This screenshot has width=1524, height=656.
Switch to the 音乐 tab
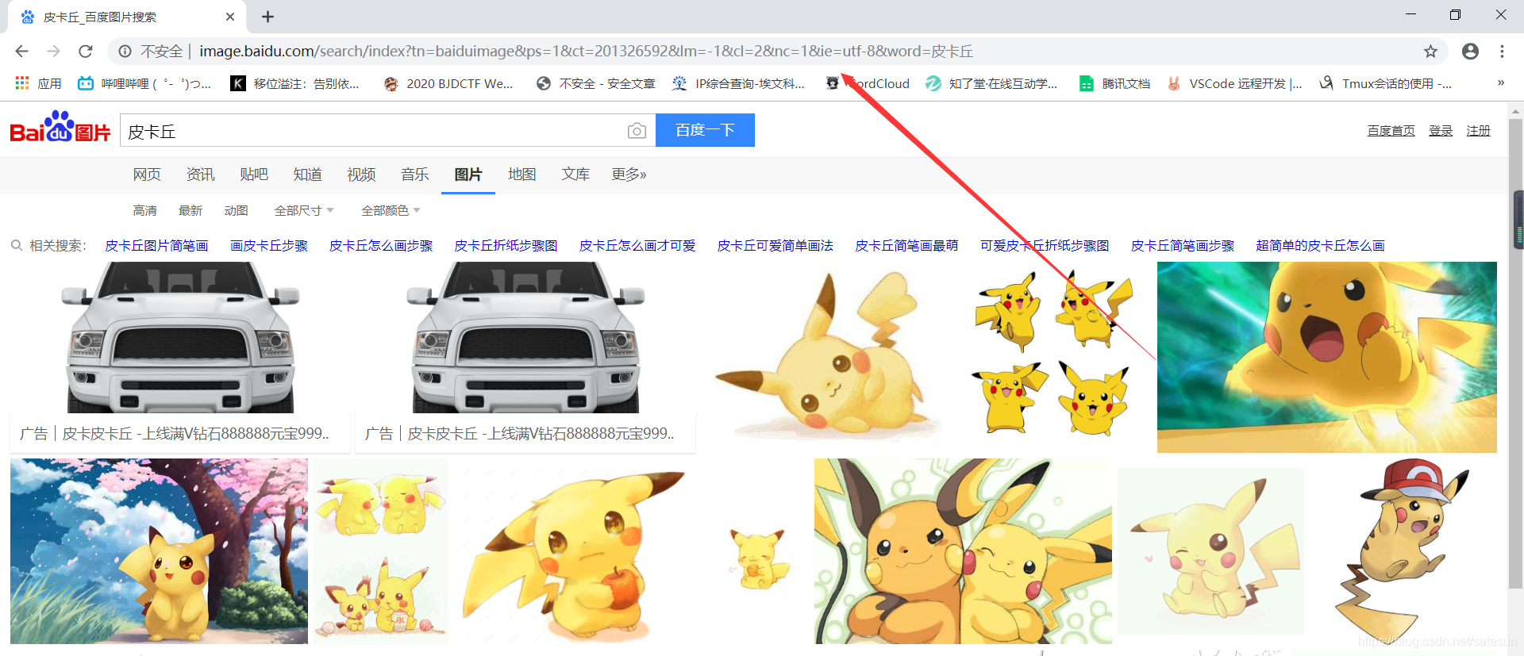click(x=414, y=175)
